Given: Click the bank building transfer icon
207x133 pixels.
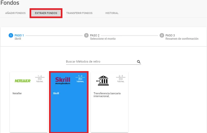Looking at the screenshot, I should click(103, 81).
